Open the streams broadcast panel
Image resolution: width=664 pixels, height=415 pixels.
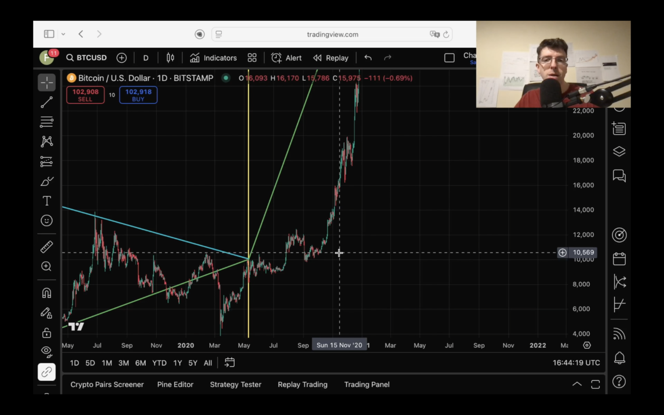[x=619, y=334]
